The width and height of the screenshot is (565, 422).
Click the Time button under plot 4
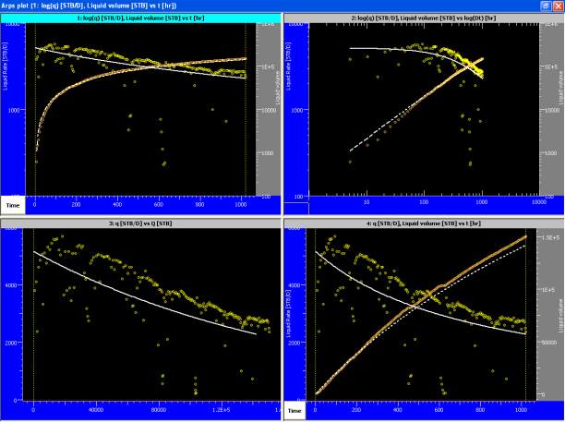295,409
